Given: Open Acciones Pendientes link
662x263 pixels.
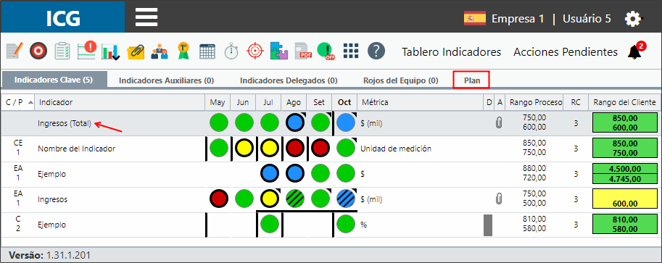Looking at the screenshot, I should pyautogui.click(x=566, y=52).
